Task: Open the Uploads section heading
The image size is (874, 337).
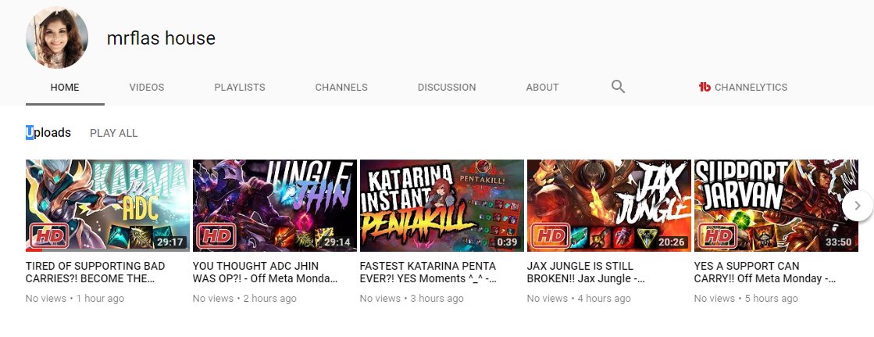Action: 48,132
